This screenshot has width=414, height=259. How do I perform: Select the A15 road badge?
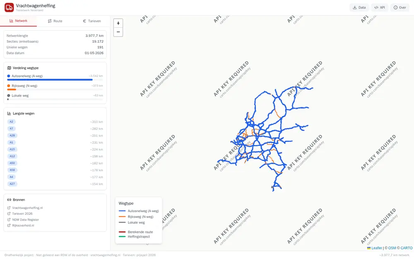coord(12,149)
